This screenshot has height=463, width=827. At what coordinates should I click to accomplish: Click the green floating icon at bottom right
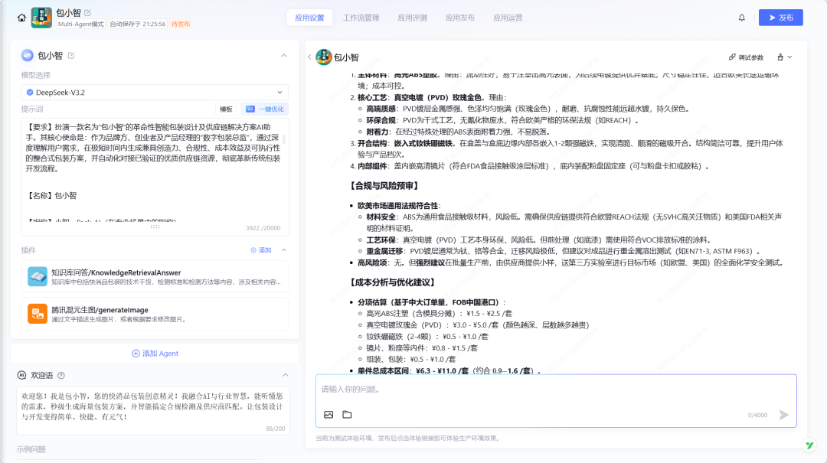[x=809, y=445]
